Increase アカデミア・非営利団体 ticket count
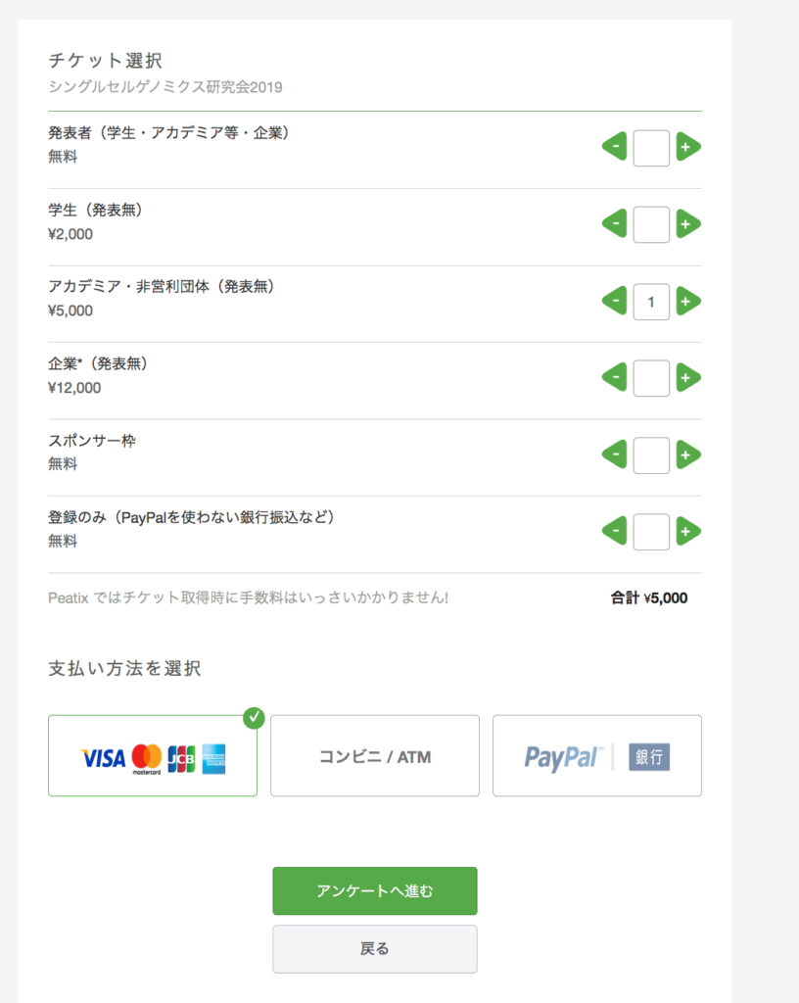Image resolution: width=799 pixels, height=1003 pixels. pyautogui.click(x=687, y=302)
